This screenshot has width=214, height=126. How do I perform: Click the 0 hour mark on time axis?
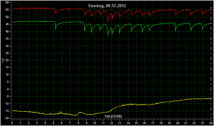tap(12, 123)
